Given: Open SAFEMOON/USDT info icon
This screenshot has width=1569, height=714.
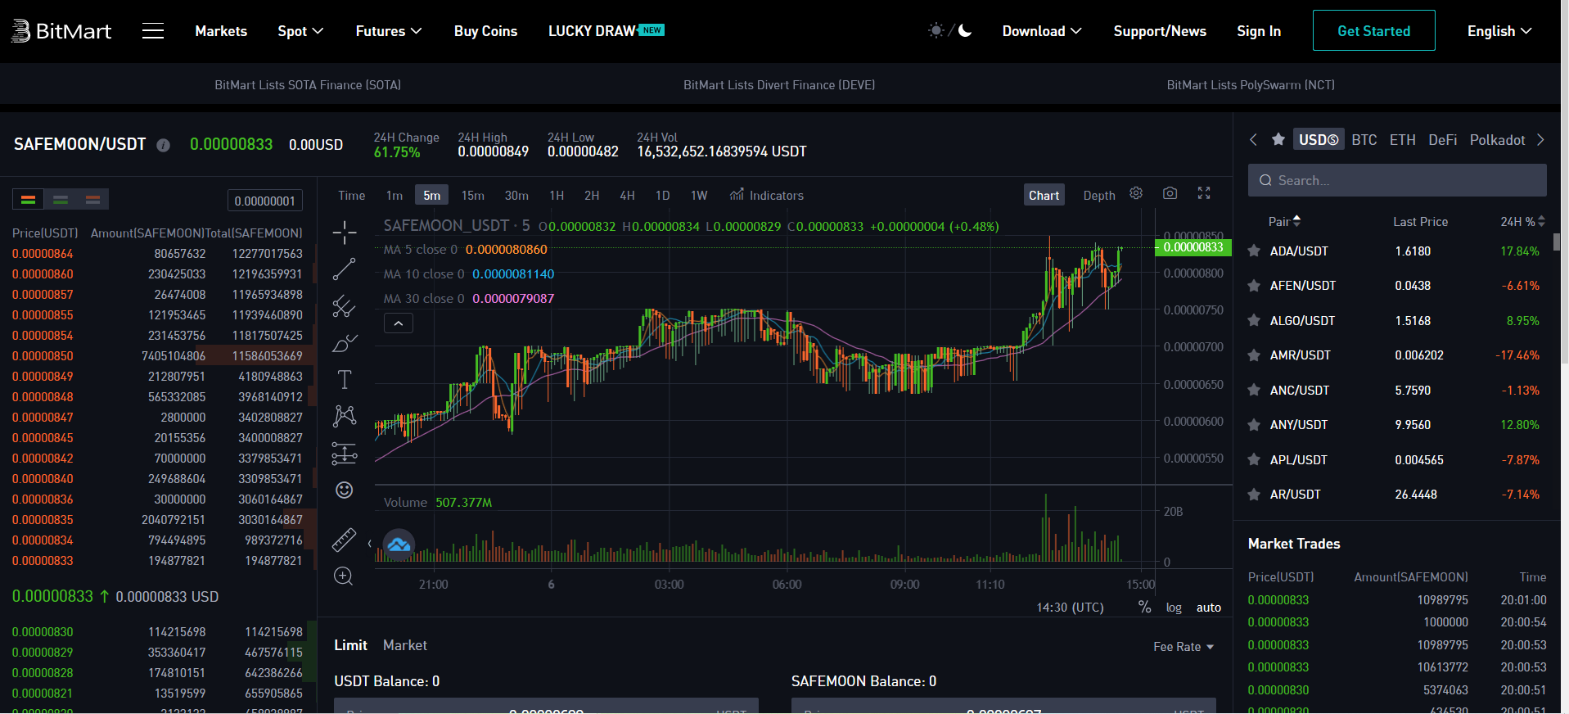Looking at the screenshot, I should coord(164,145).
